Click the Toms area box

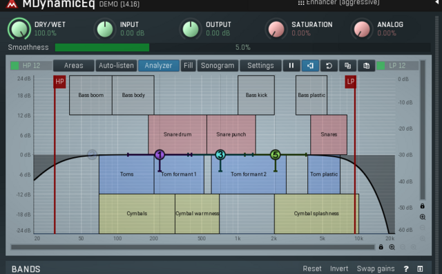tap(126, 174)
